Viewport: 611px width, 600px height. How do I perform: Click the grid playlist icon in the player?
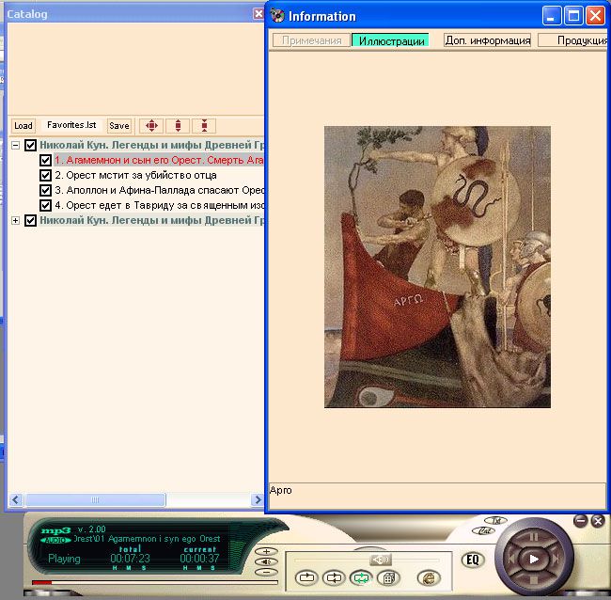coord(387,578)
